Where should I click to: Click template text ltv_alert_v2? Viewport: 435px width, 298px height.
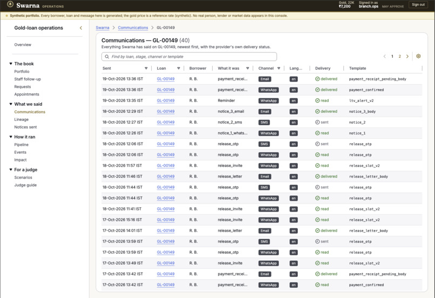pyautogui.click(x=361, y=101)
